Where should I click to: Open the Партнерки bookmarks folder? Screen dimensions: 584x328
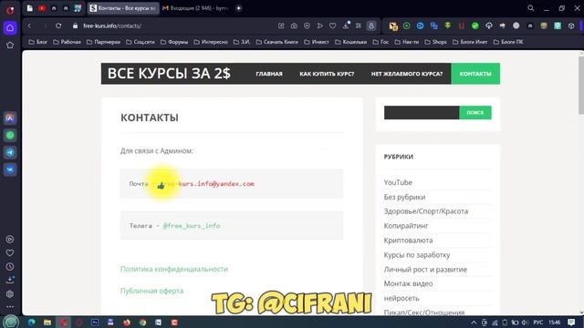pos(103,42)
